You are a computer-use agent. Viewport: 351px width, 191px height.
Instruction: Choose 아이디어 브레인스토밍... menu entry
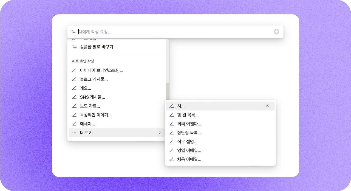point(117,71)
